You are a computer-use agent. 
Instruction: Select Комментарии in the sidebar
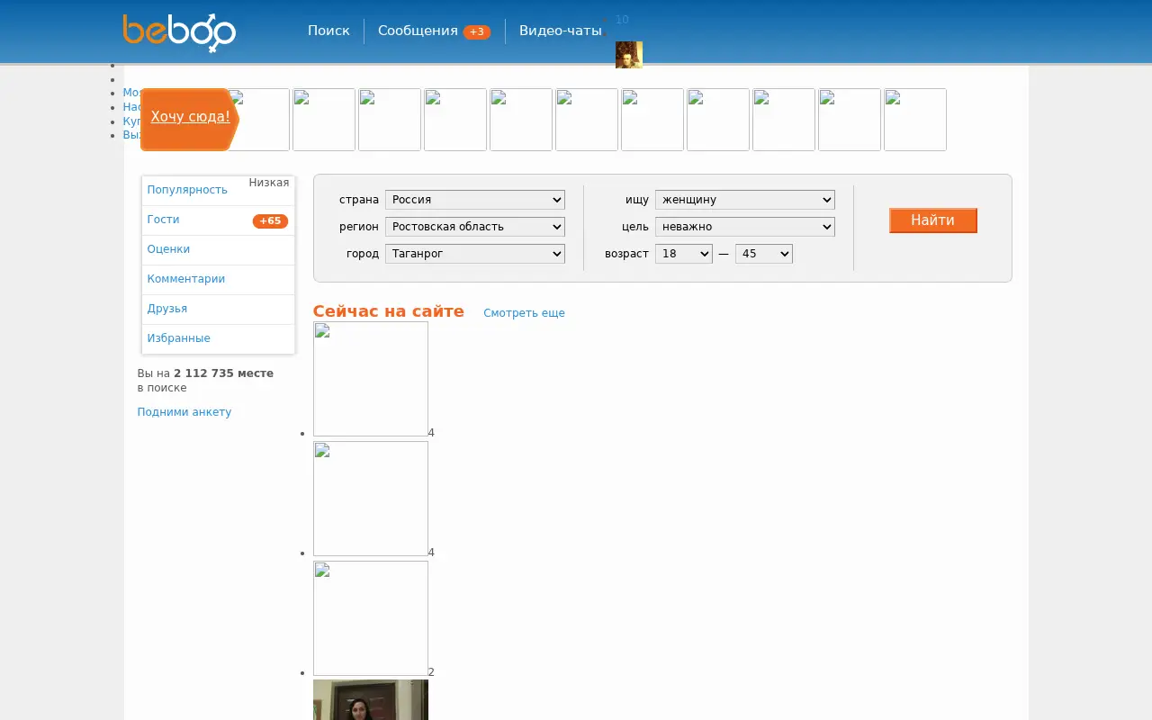[186, 279]
